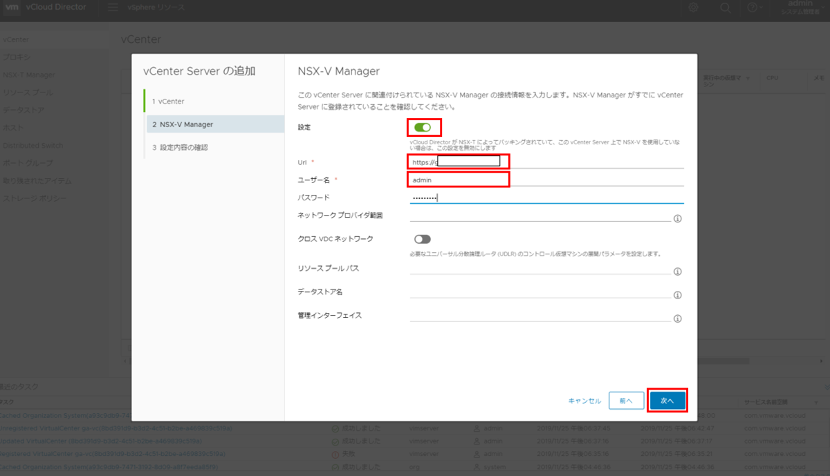
Task: Click the 次へ button
Action: point(667,401)
